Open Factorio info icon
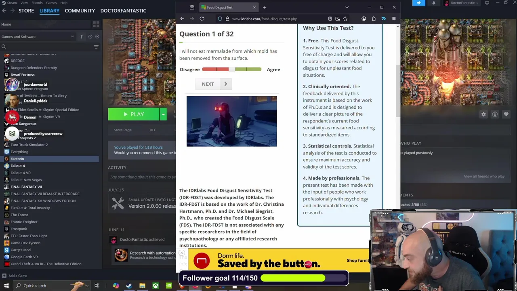Viewport: 517px width, 291px height. (x=495, y=114)
